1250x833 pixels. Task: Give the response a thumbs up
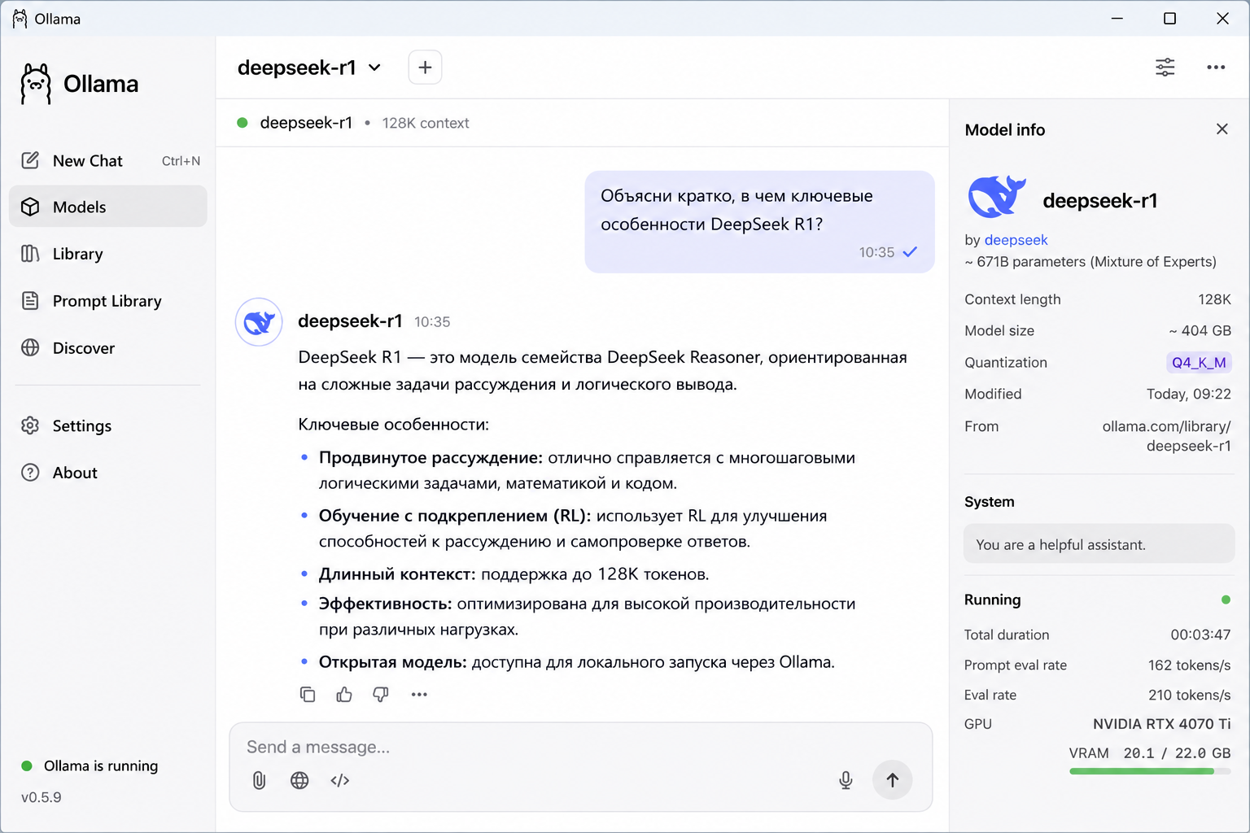pos(344,694)
